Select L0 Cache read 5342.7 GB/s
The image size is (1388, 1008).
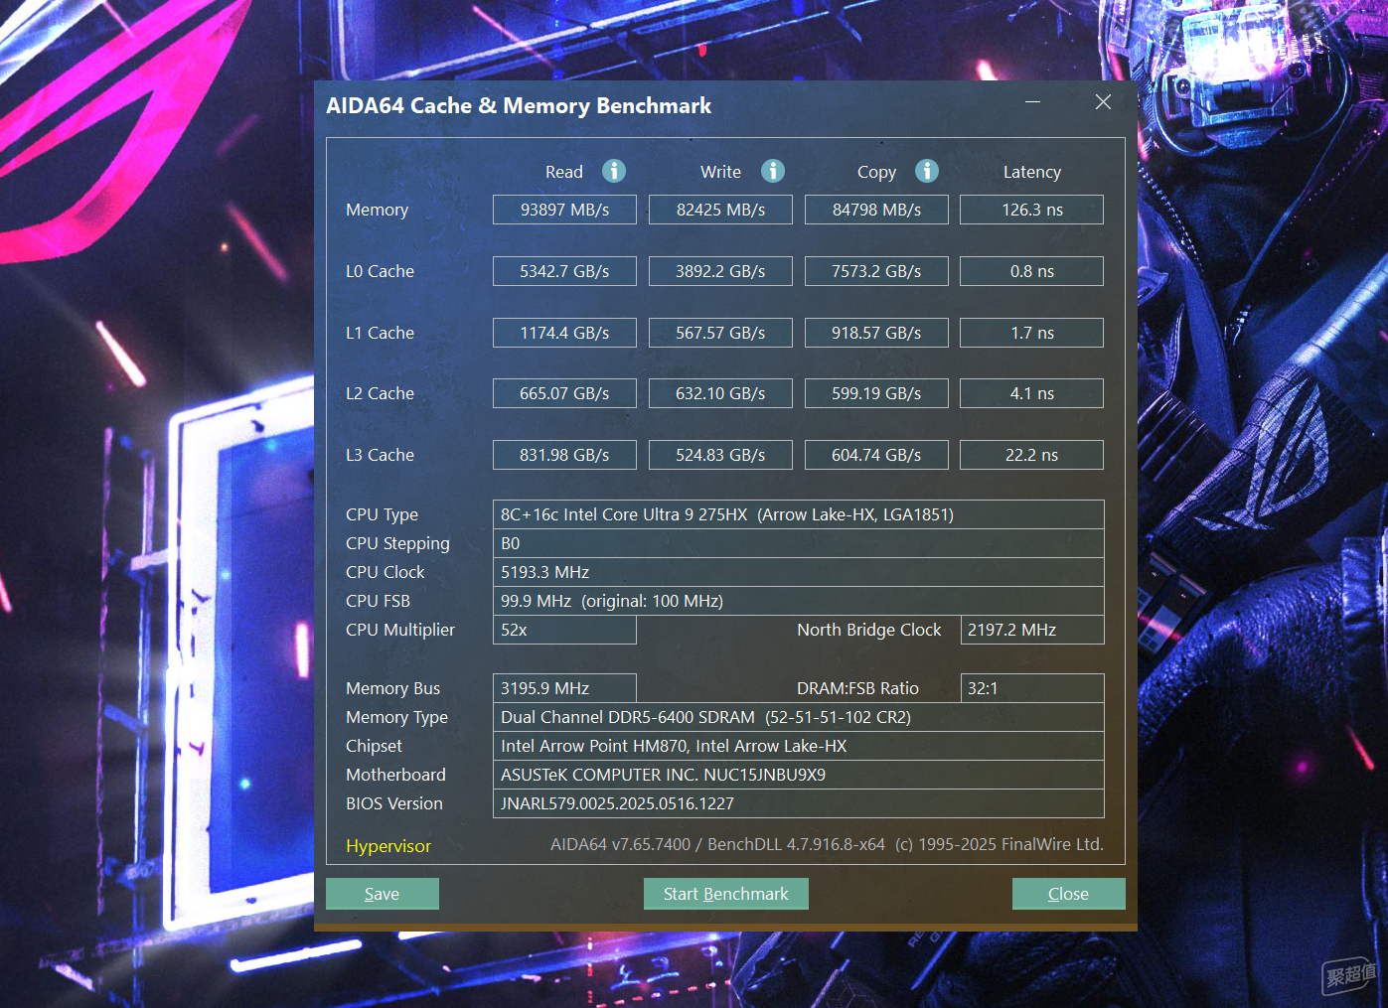[564, 271]
